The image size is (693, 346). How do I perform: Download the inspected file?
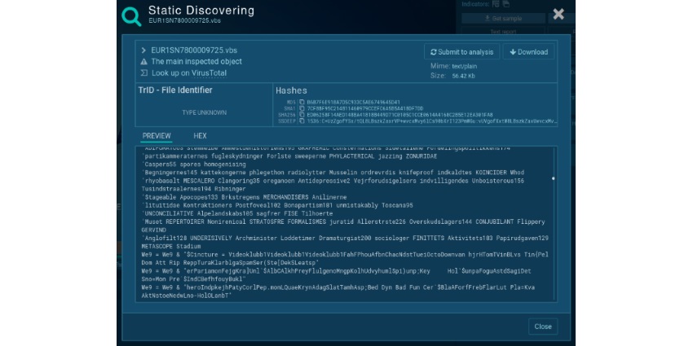point(527,52)
